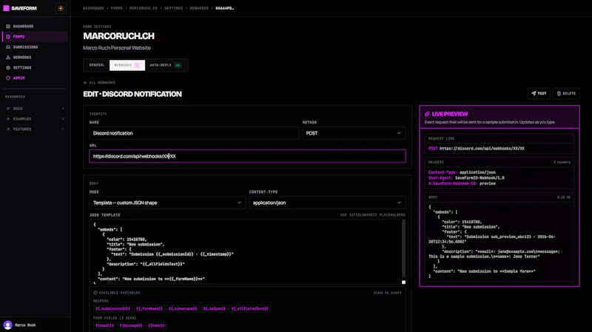Open the Method POST dropdown

pos(354,133)
